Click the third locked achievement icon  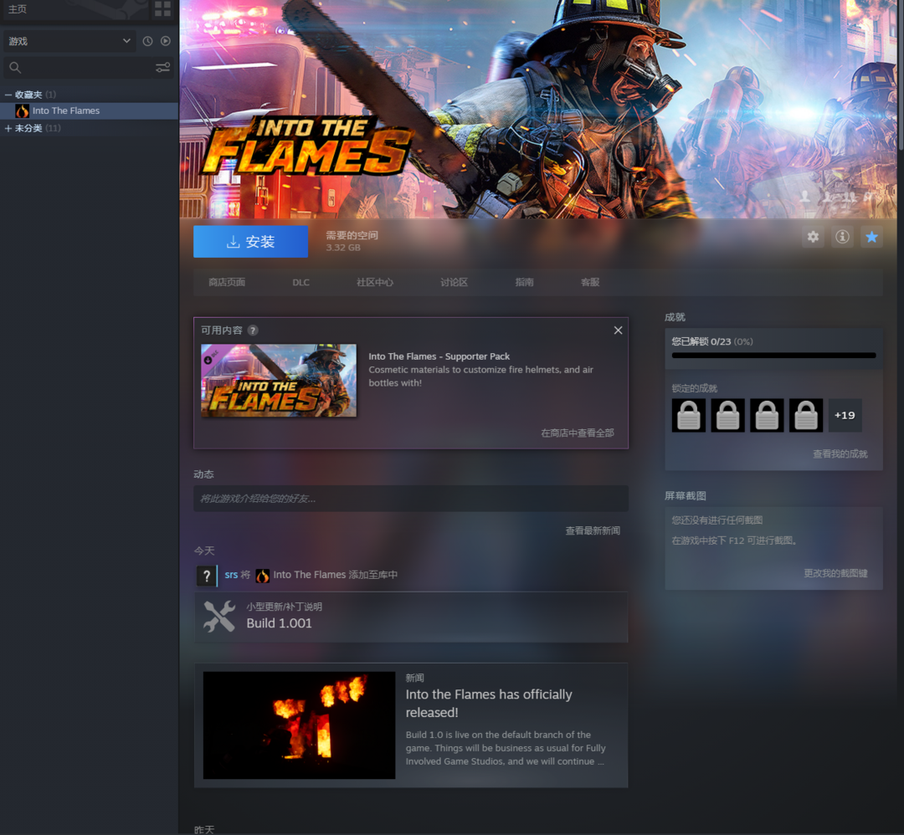tap(767, 416)
